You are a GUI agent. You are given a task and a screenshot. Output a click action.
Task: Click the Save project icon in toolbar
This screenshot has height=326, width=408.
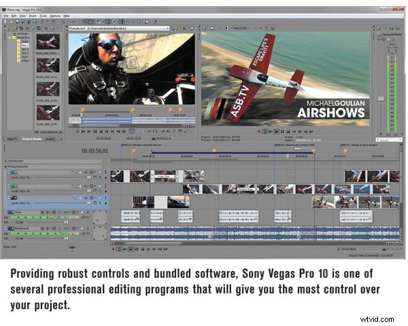click(17, 22)
